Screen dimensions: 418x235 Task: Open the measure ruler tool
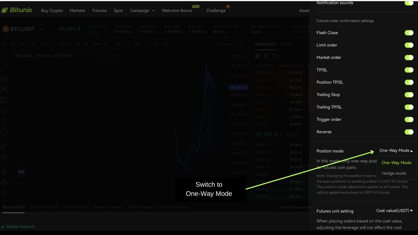(4, 146)
